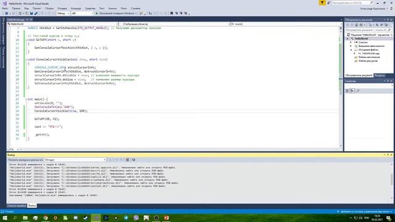This screenshot has height=222, width=395.
Task: Click the Collapse All icon in Solution Explorer
Action: coord(381,25)
